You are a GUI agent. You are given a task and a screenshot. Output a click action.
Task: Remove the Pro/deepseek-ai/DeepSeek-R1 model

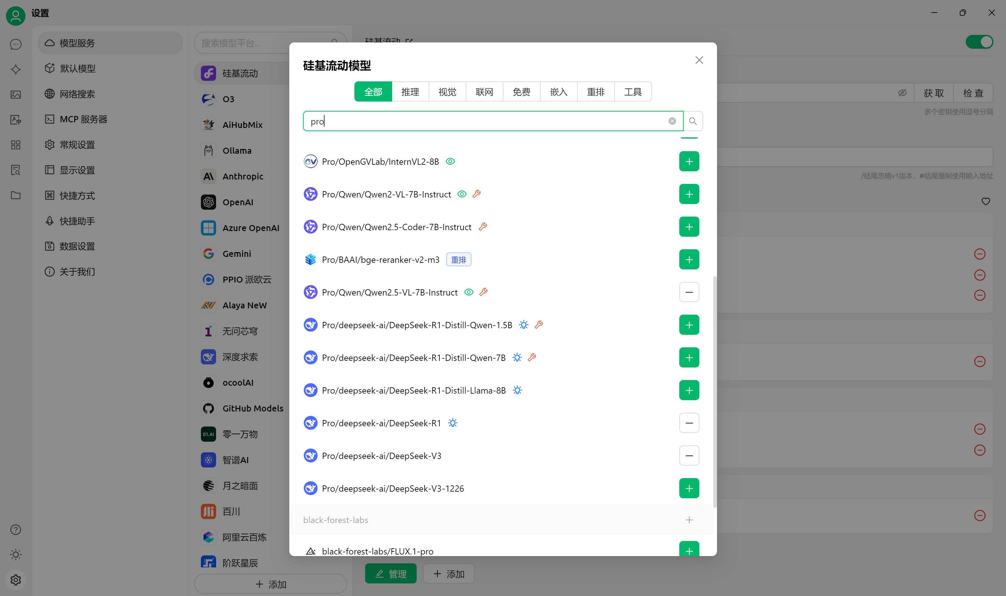click(689, 423)
